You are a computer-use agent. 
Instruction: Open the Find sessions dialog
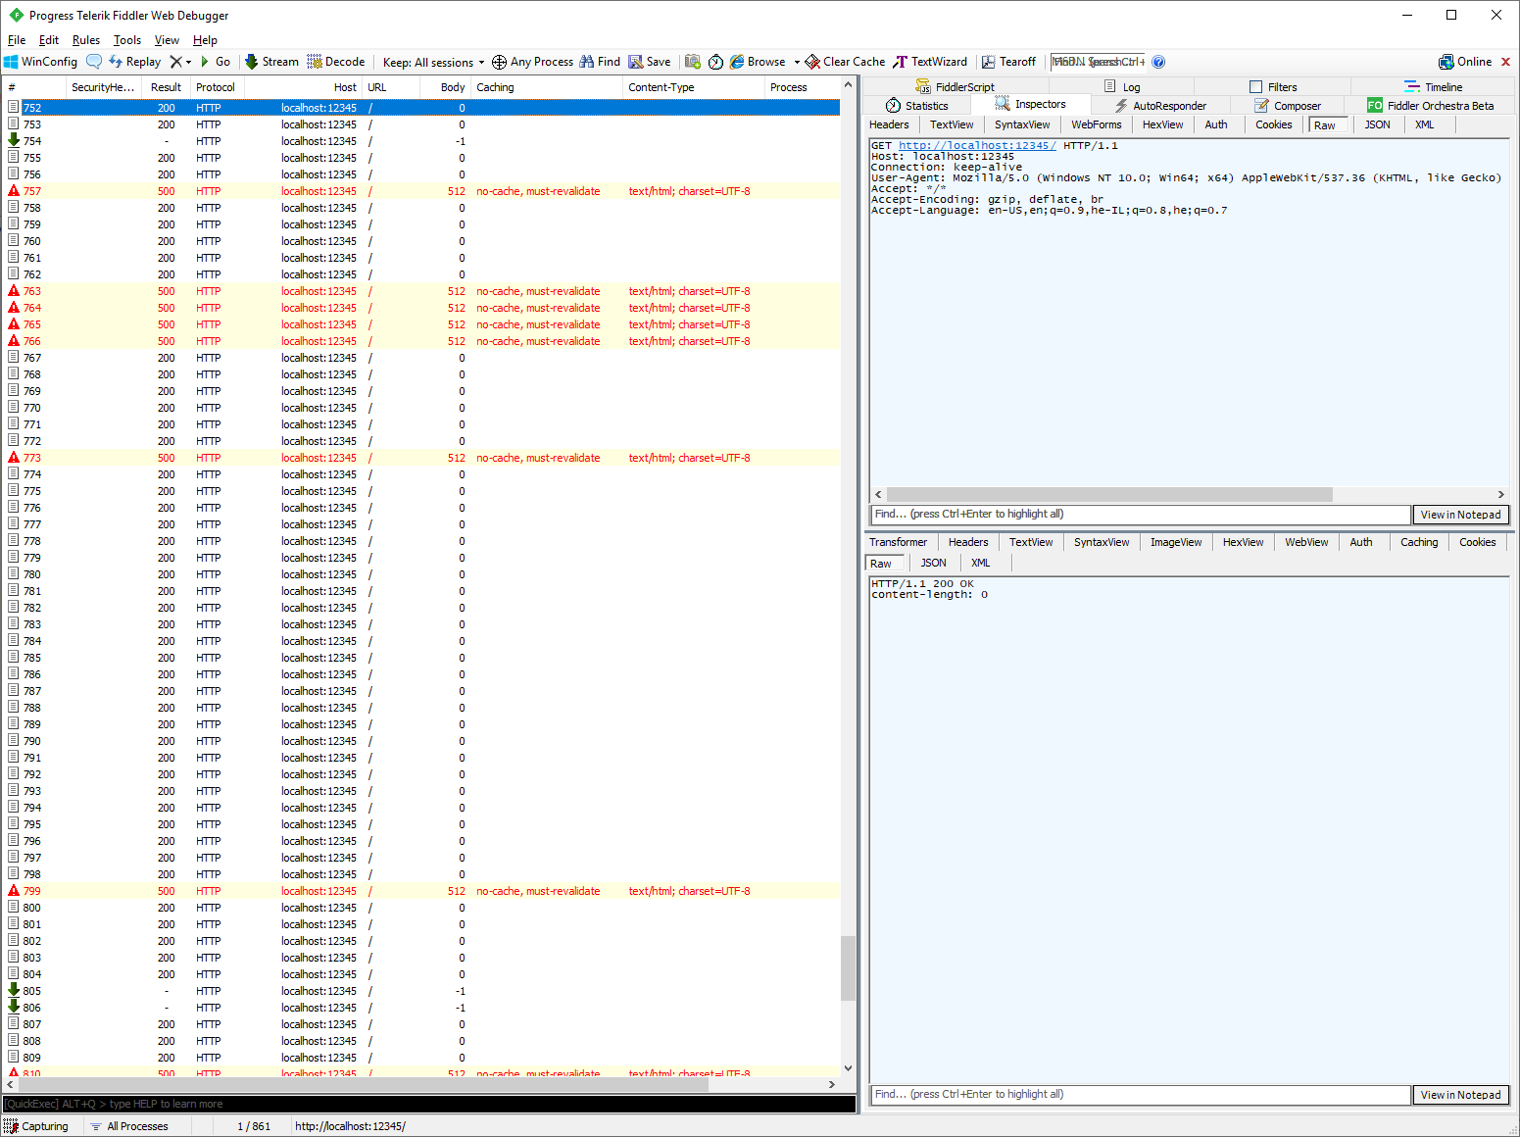click(x=600, y=61)
